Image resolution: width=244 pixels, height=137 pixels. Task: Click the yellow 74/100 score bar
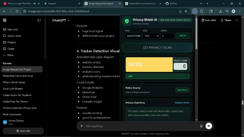tap(149, 64)
